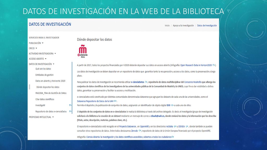Click Dónde depositar los datos heading
Viewport: 267px width, 150px height.
94,40
